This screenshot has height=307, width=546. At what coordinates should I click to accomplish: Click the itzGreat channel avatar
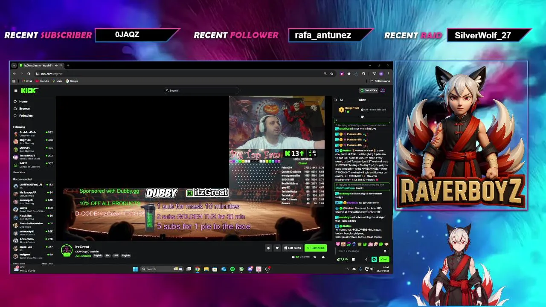(x=67, y=251)
